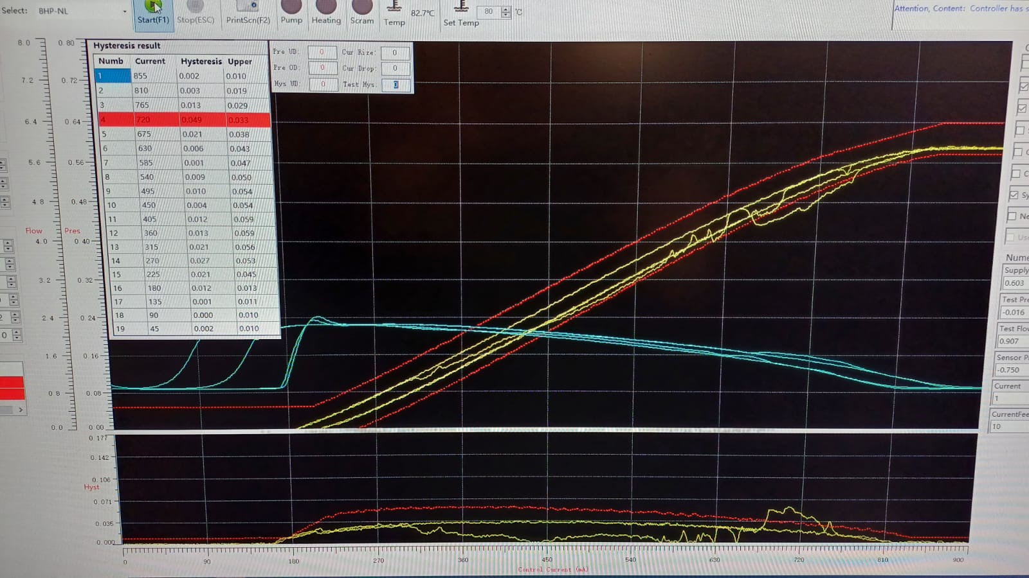Click the Current cell showing 810

click(155, 91)
